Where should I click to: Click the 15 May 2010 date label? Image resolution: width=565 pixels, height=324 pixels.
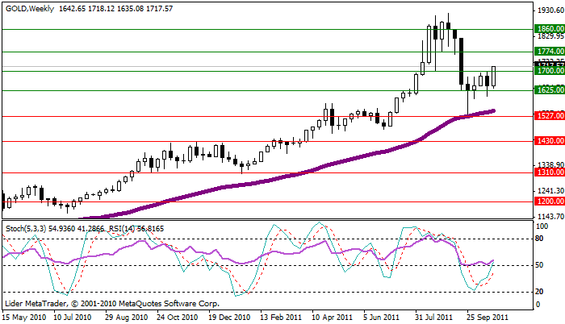(24, 318)
